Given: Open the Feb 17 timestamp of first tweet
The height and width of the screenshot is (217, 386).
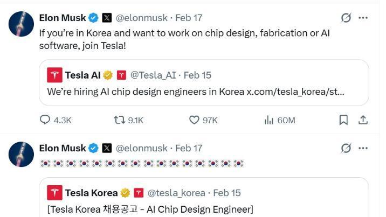Looking at the screenshot, I should [x=189, y=18].
